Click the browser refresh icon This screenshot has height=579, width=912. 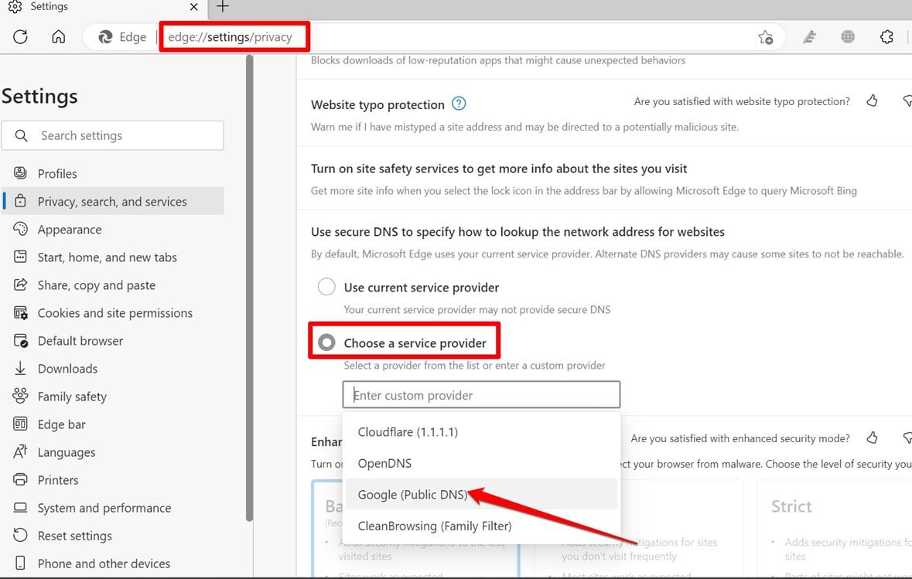pos(20,36)
